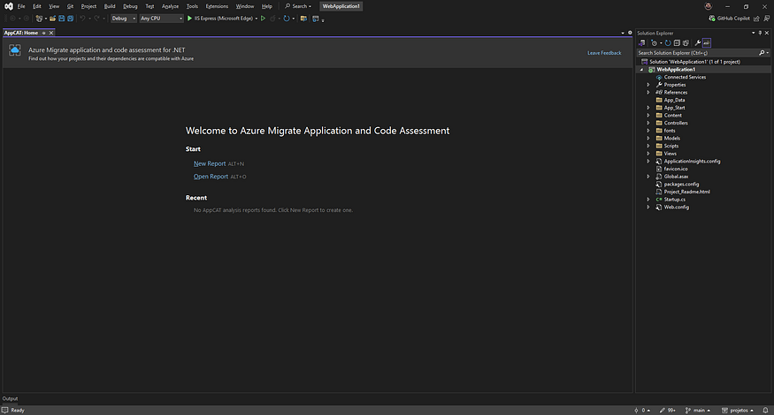Open Solution Explorer window options dropdown arrow
The width and height of the screenshot is (774, 415).
click(754, 33)
